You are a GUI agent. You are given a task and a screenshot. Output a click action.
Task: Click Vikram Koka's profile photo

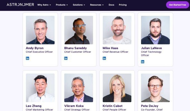(79, 88)
